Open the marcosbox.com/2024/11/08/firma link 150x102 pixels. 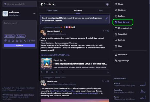click(x=55, y=55)
